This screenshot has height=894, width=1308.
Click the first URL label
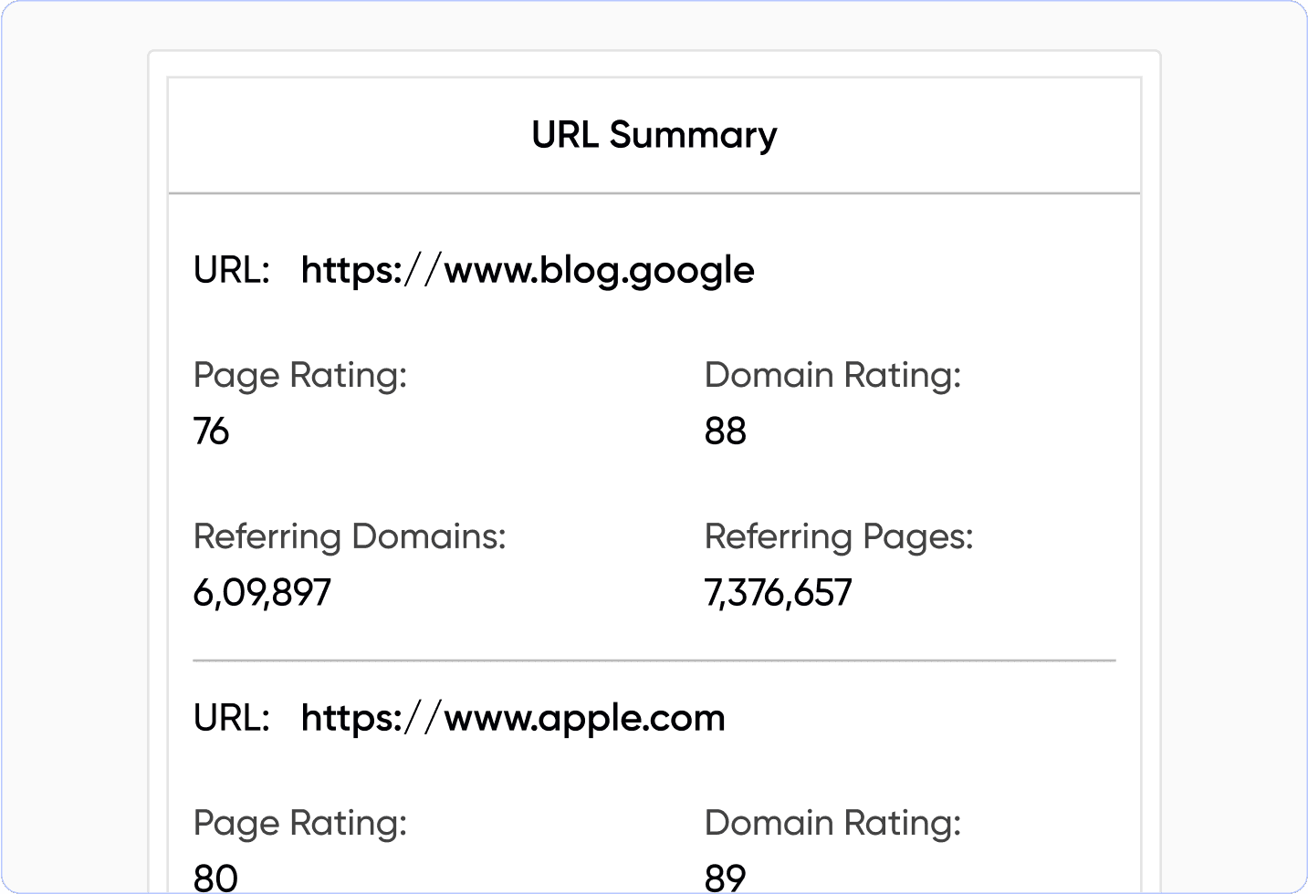tap(232, 270)
